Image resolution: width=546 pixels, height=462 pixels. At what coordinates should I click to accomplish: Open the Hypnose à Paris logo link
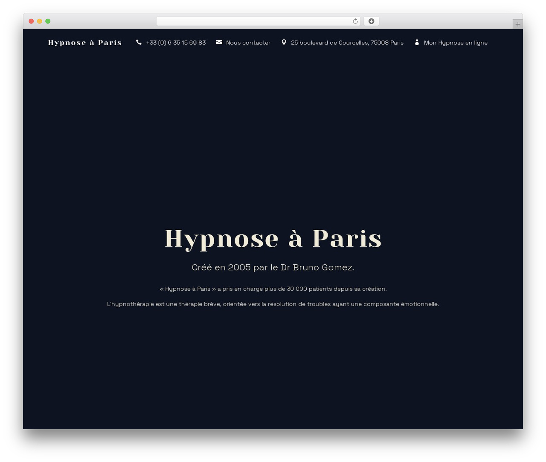point(85,43)
